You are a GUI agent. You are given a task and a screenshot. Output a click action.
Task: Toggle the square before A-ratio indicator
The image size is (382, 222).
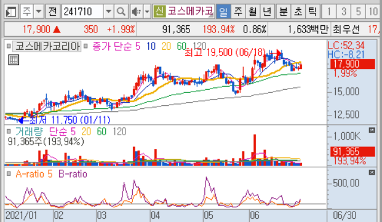click(x=9, y=174)
